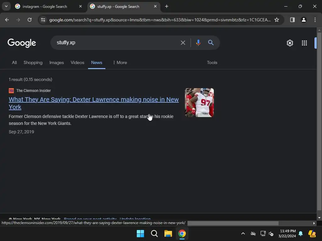Open the Windows Start menu
322x241 pixels.
click(x=141, y=233)
